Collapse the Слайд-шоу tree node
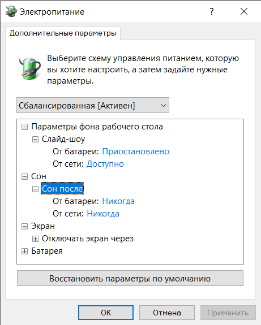This screenshot has width=261, height=325. point(35,139)
